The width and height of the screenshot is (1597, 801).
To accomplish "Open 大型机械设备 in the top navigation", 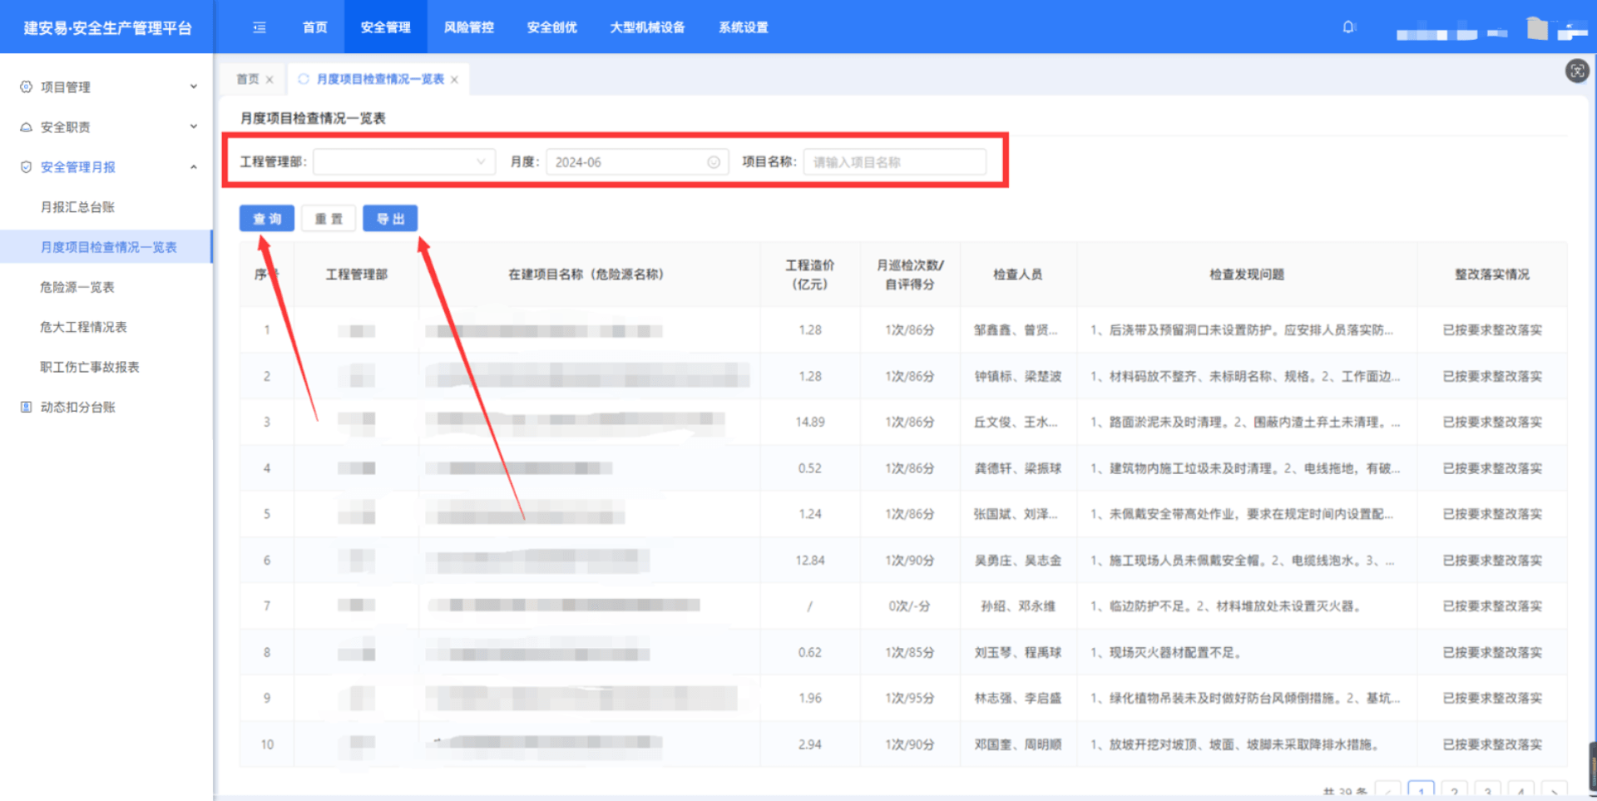I will (647, 27).
